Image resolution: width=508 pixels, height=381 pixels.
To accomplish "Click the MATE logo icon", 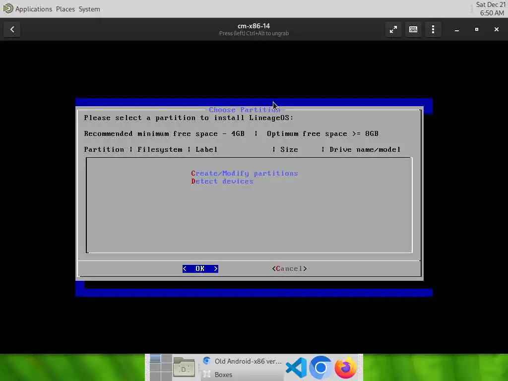I will 8,8.
